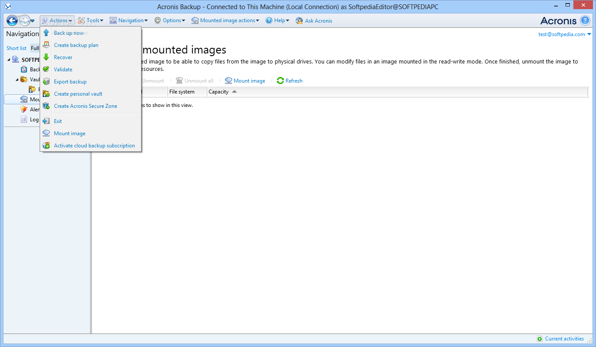Screen dimensions: 596x347
Task: Select Create personal vault entry
Action: click(91, 94)
